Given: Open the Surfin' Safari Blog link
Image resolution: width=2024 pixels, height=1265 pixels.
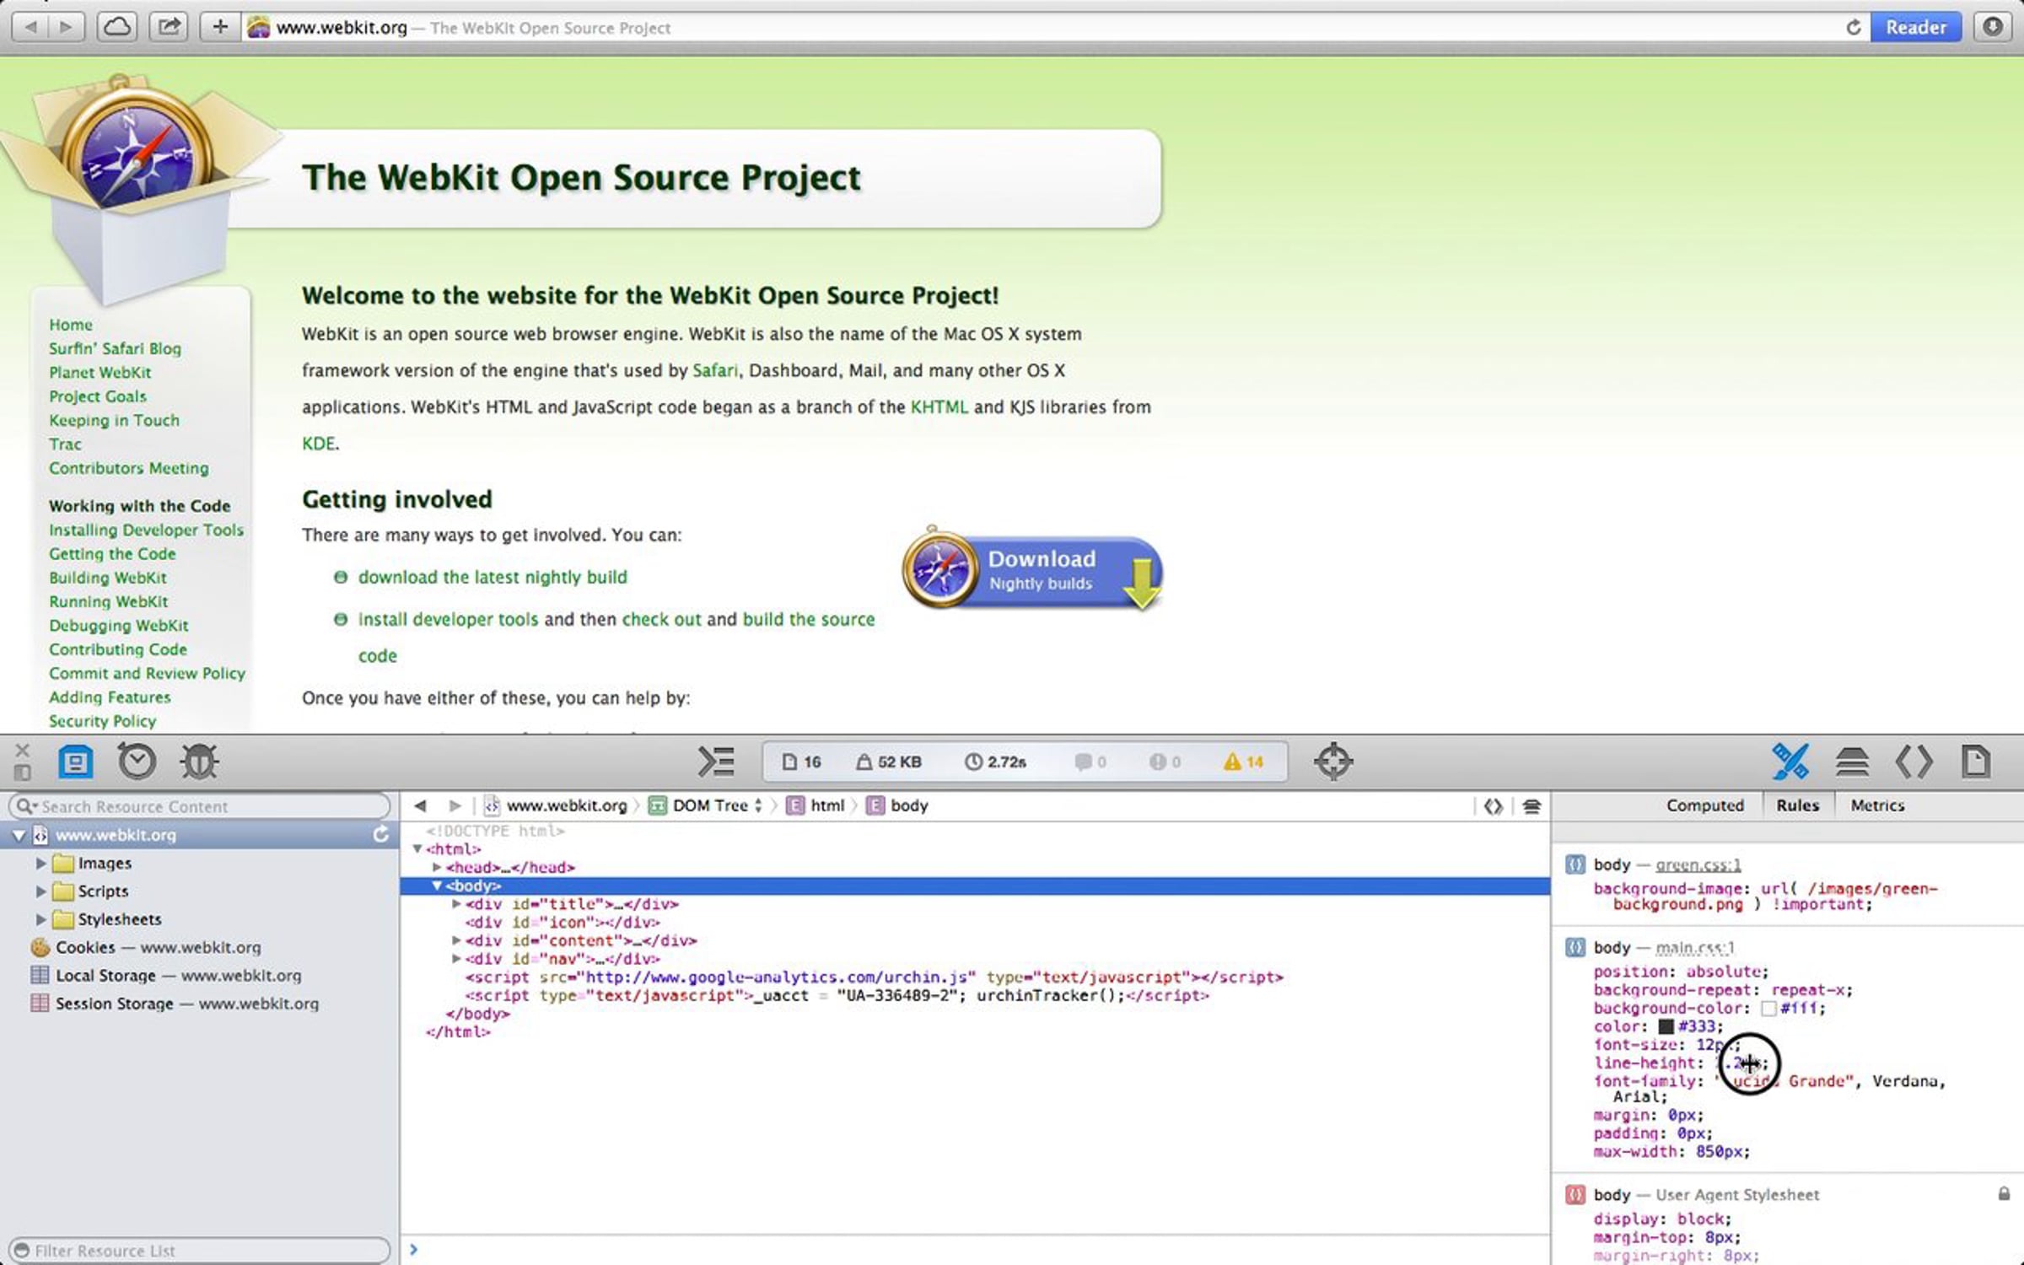Looking at the screenshot, I should tap(115, 348).
